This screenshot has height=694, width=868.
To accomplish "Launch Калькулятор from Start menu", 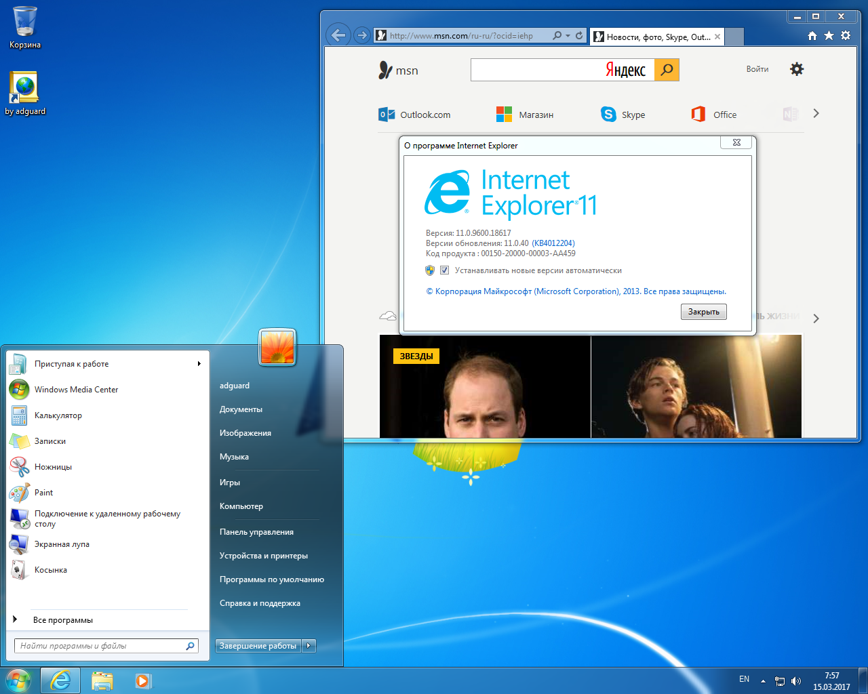I will coord(107,415).
